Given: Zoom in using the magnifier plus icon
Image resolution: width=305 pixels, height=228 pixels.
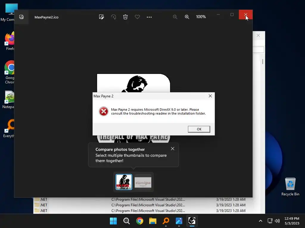Looking at the screenshot, I should point(187,17).
